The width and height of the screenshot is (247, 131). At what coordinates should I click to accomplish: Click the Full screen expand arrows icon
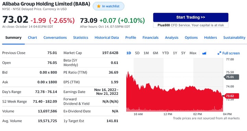tap(219, 53)
